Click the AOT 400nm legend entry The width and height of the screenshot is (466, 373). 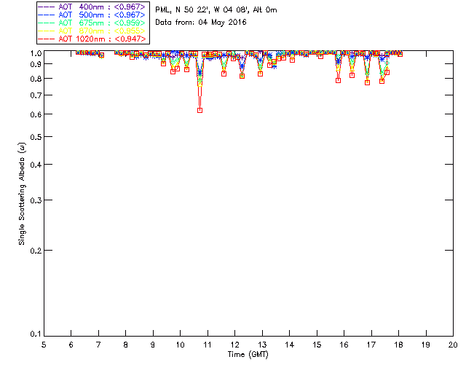tap(92, 7)
